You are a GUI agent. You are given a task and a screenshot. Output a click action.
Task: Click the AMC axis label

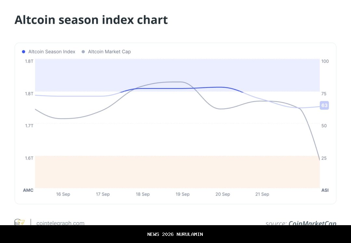28,190
